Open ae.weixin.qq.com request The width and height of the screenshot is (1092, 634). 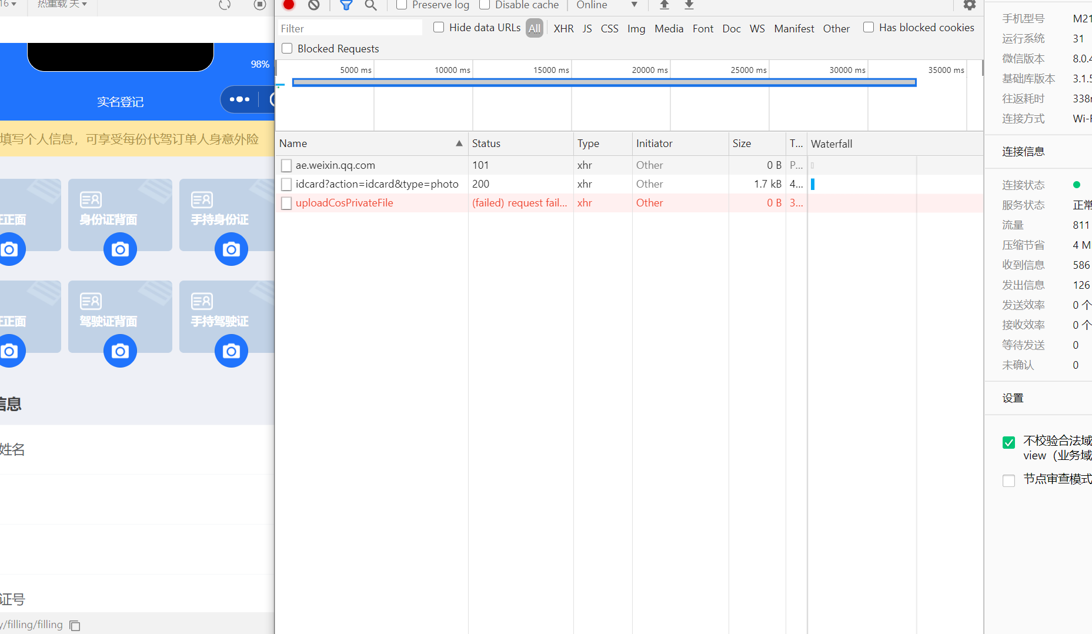pyautogui.click(x=335, y=165)
